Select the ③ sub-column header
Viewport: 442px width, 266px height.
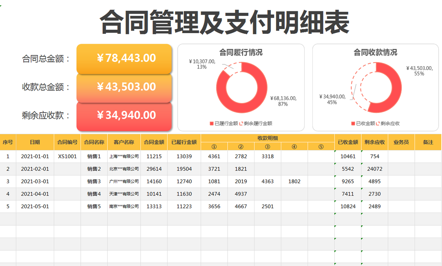267,146
